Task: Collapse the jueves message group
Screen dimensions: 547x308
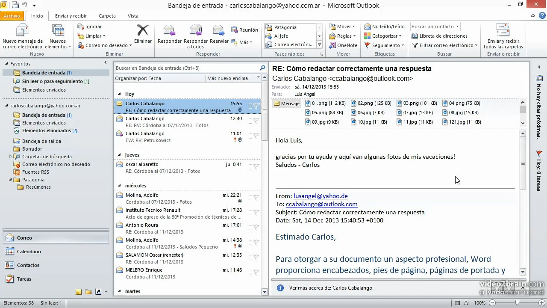Action: (x=119, y=154)
